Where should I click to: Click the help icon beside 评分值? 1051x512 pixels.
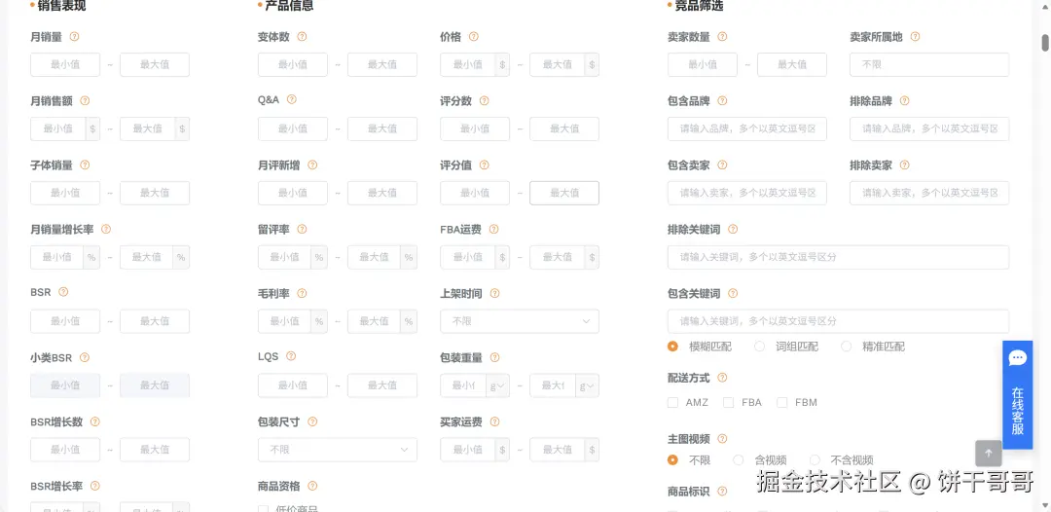(x=485, y=165)
